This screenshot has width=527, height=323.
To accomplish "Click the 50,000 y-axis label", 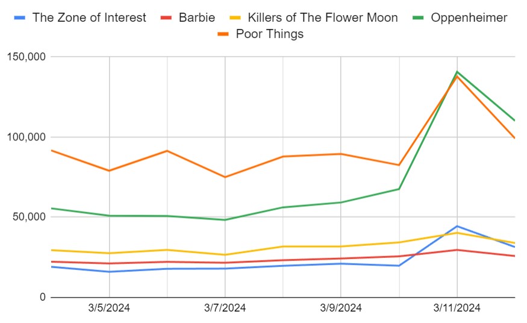I will coord(30,217).
